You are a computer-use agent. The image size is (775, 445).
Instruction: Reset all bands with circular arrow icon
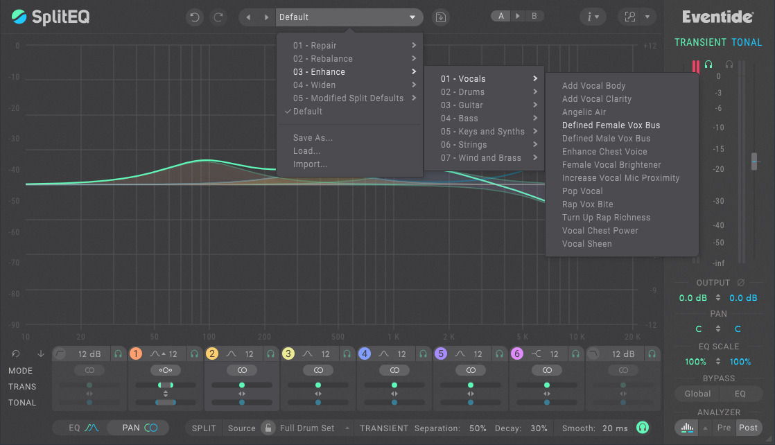pyautogui.click(x=16, y=354)
